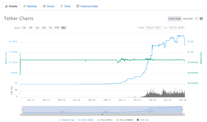The image size is (207, 122).
Task: Click the $2 400M market cap axis label
Action: 13,41
